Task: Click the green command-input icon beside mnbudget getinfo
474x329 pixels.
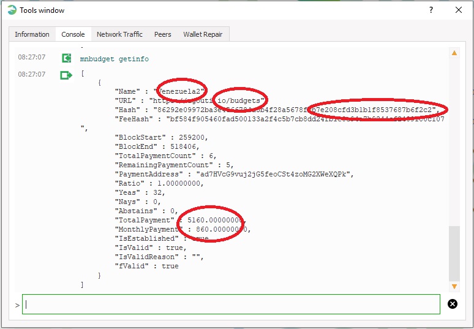Action: pos(67,58)
